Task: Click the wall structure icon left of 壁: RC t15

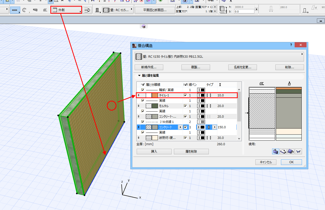Action: (x=97, y=10)
